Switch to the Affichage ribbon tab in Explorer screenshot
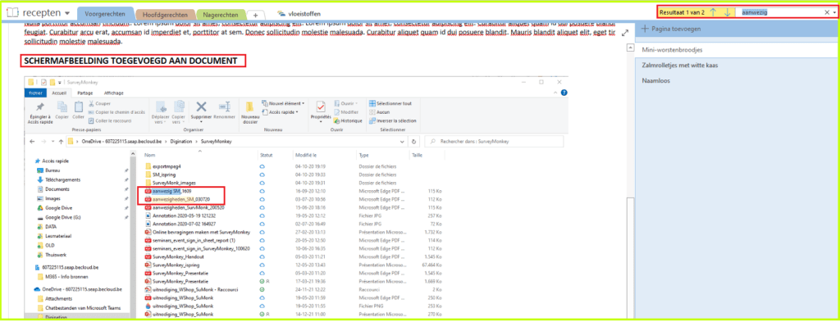Viewport: 840px width, 322px height. tap(113, 93)
